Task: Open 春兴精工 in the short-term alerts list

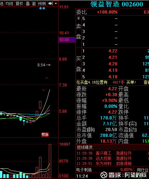Action: pyautogui.click(x=103, y=153)
